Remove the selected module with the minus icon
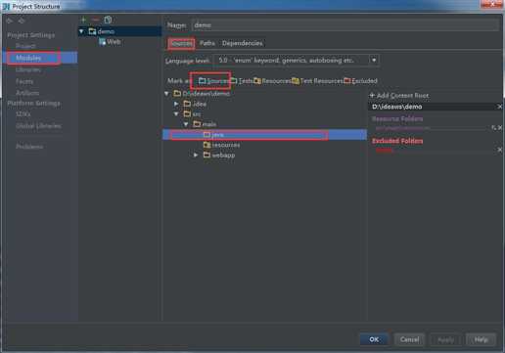This screenshot has width=505, height=353. point(95,20)
